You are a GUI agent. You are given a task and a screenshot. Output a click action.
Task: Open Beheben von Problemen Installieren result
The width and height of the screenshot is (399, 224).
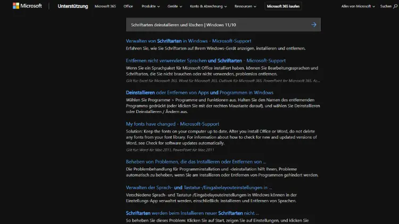(196, 162)
